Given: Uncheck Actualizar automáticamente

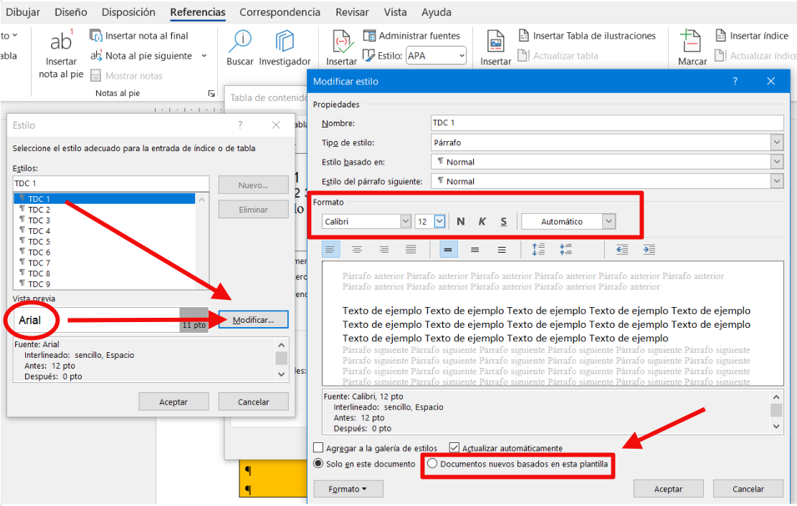Looking at the screenshot, I should 454,447.
